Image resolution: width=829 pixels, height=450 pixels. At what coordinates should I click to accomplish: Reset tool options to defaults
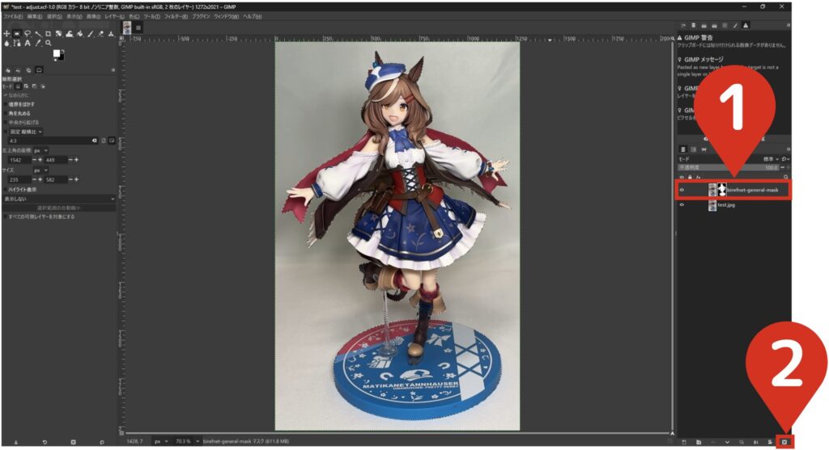coord(101,442)
